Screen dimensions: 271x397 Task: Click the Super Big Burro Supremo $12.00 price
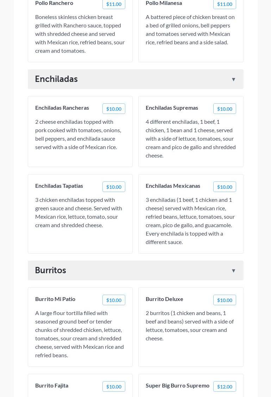(x=225, y=387)
